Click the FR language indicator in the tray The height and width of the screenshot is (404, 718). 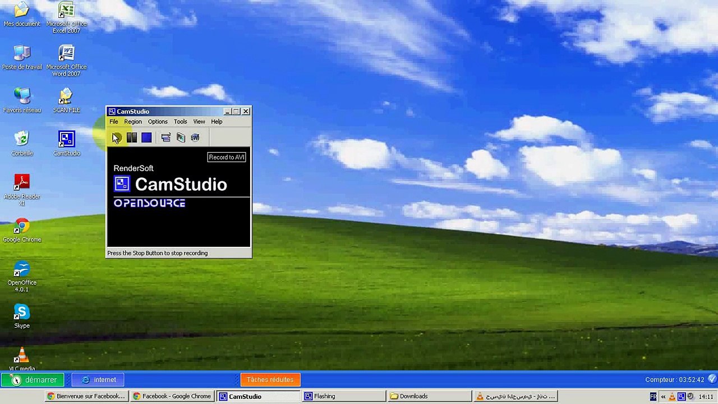point(653,397)
